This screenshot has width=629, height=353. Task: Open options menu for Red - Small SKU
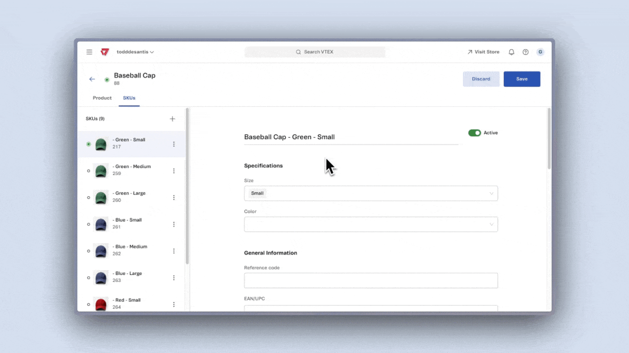(173, 304)
